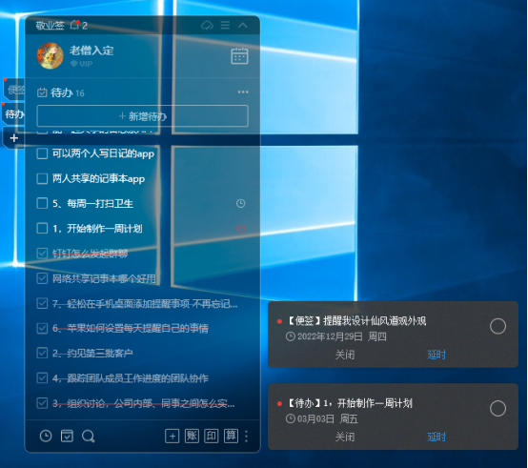
Task: Uncheck the 7、轻松在手机桌面添加提醒事项 item
Action: pyautogui.click(x=42, y=303)
